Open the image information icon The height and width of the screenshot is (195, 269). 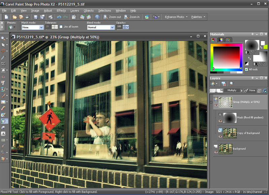[97, 17]
